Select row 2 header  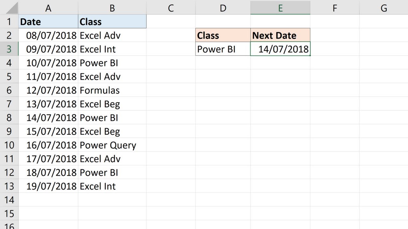click(9, 35)
